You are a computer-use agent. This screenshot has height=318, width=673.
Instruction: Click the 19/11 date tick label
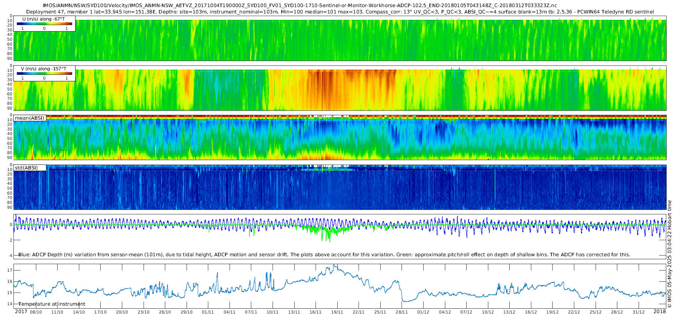tap(337, 312)
